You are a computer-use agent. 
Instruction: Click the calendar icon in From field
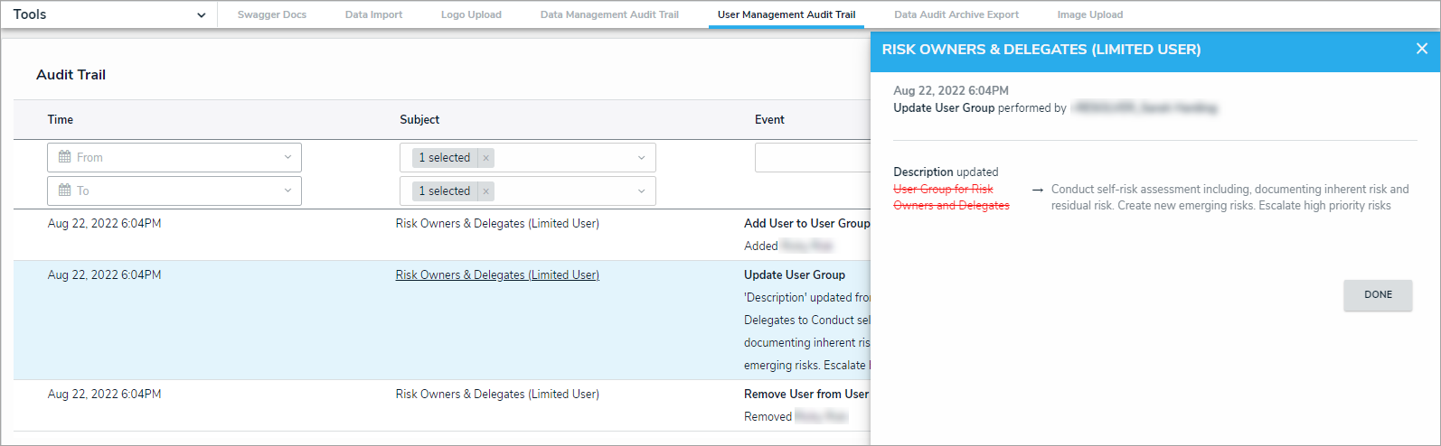[x=64, y=157]
